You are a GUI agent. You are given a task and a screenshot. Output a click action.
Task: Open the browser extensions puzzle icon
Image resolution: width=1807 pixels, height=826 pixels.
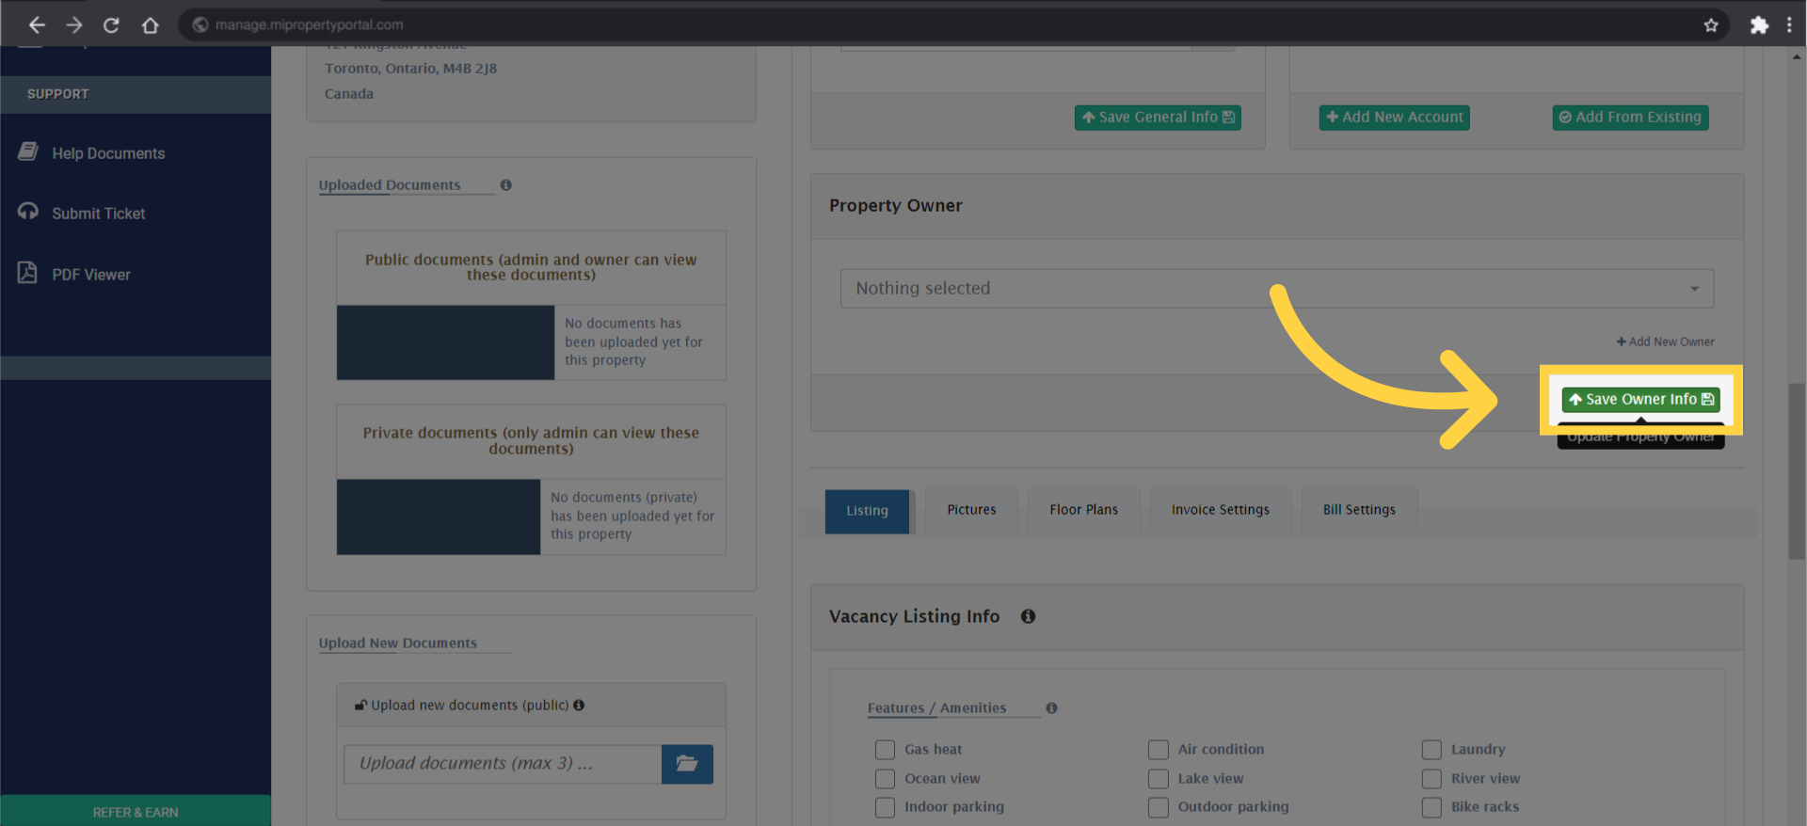click(1759, 25)
